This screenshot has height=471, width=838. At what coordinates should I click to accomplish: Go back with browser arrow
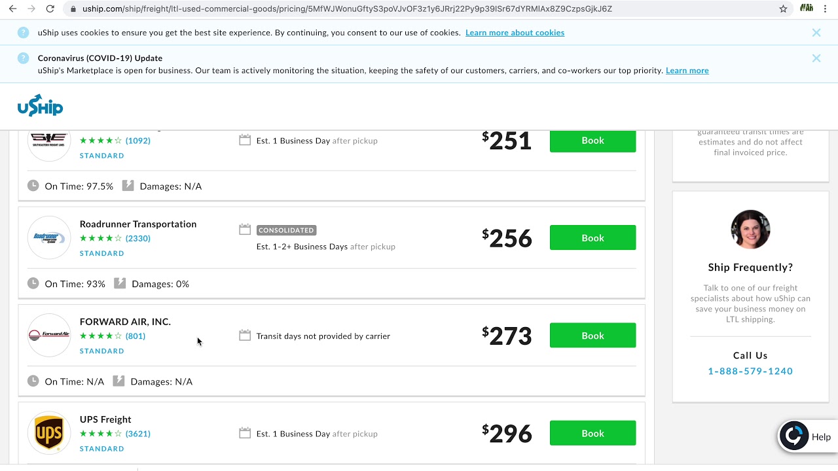pyautogui.click(x=12, y=9)
